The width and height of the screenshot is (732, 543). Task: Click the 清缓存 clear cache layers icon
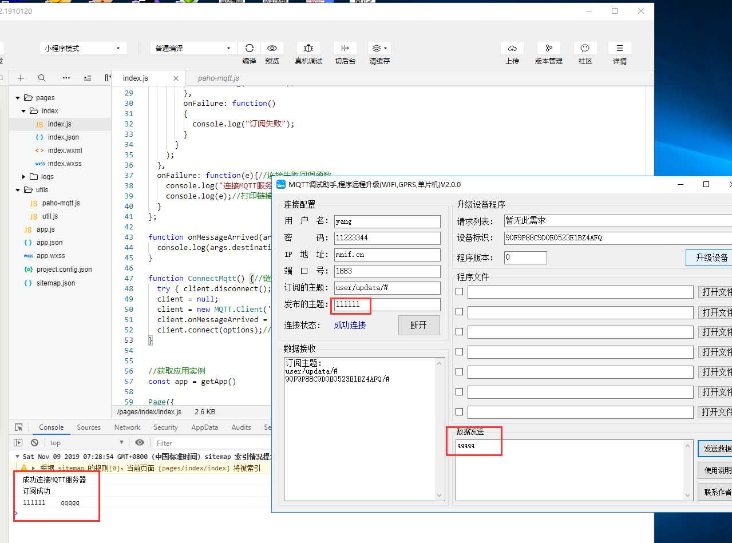tap(377, 49)
